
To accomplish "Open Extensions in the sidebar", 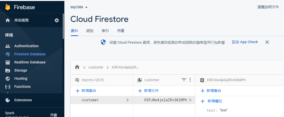I will tap(23, 100).
